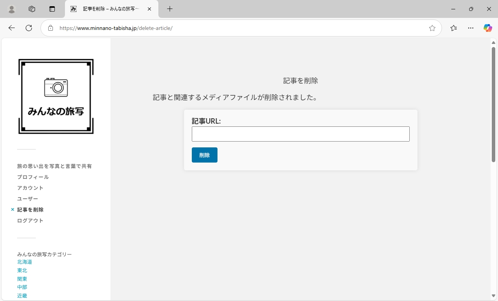Open the Workspaces icon
Image resolution: width=498 pixels, height=301 pixels.
32,9
